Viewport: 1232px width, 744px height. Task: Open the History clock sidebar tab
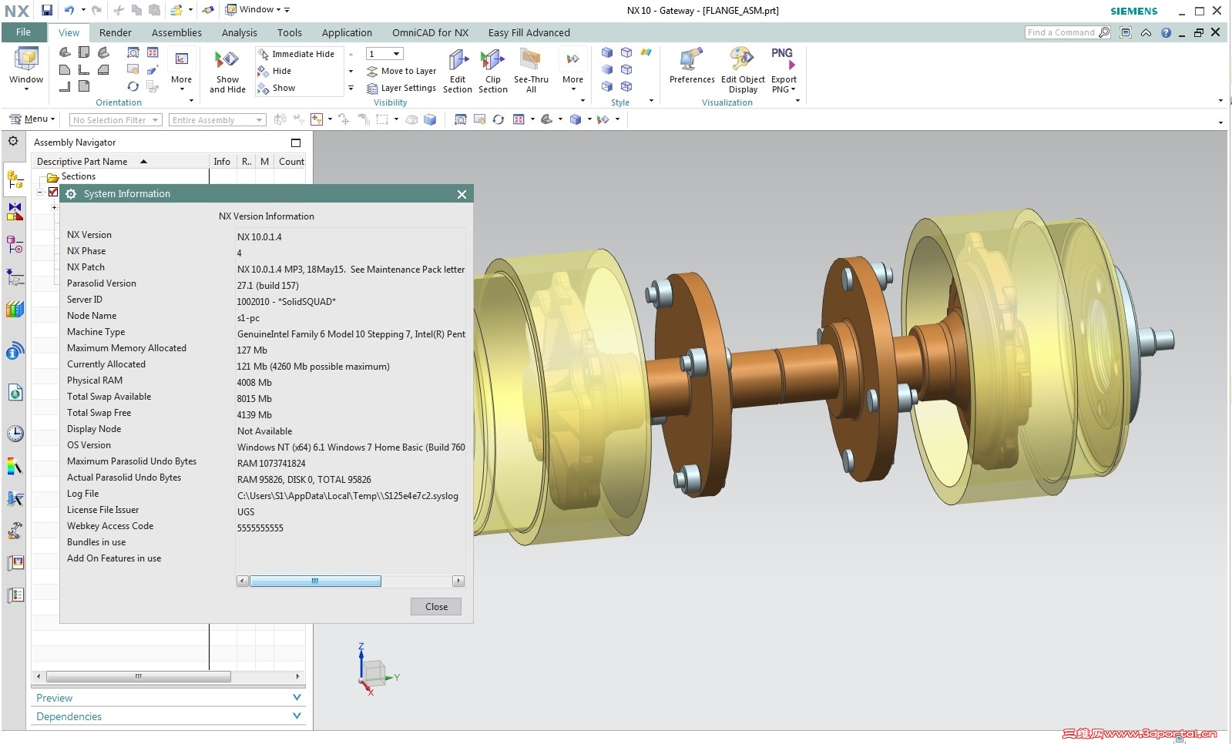pyautogui.click(x=15, y=434)
